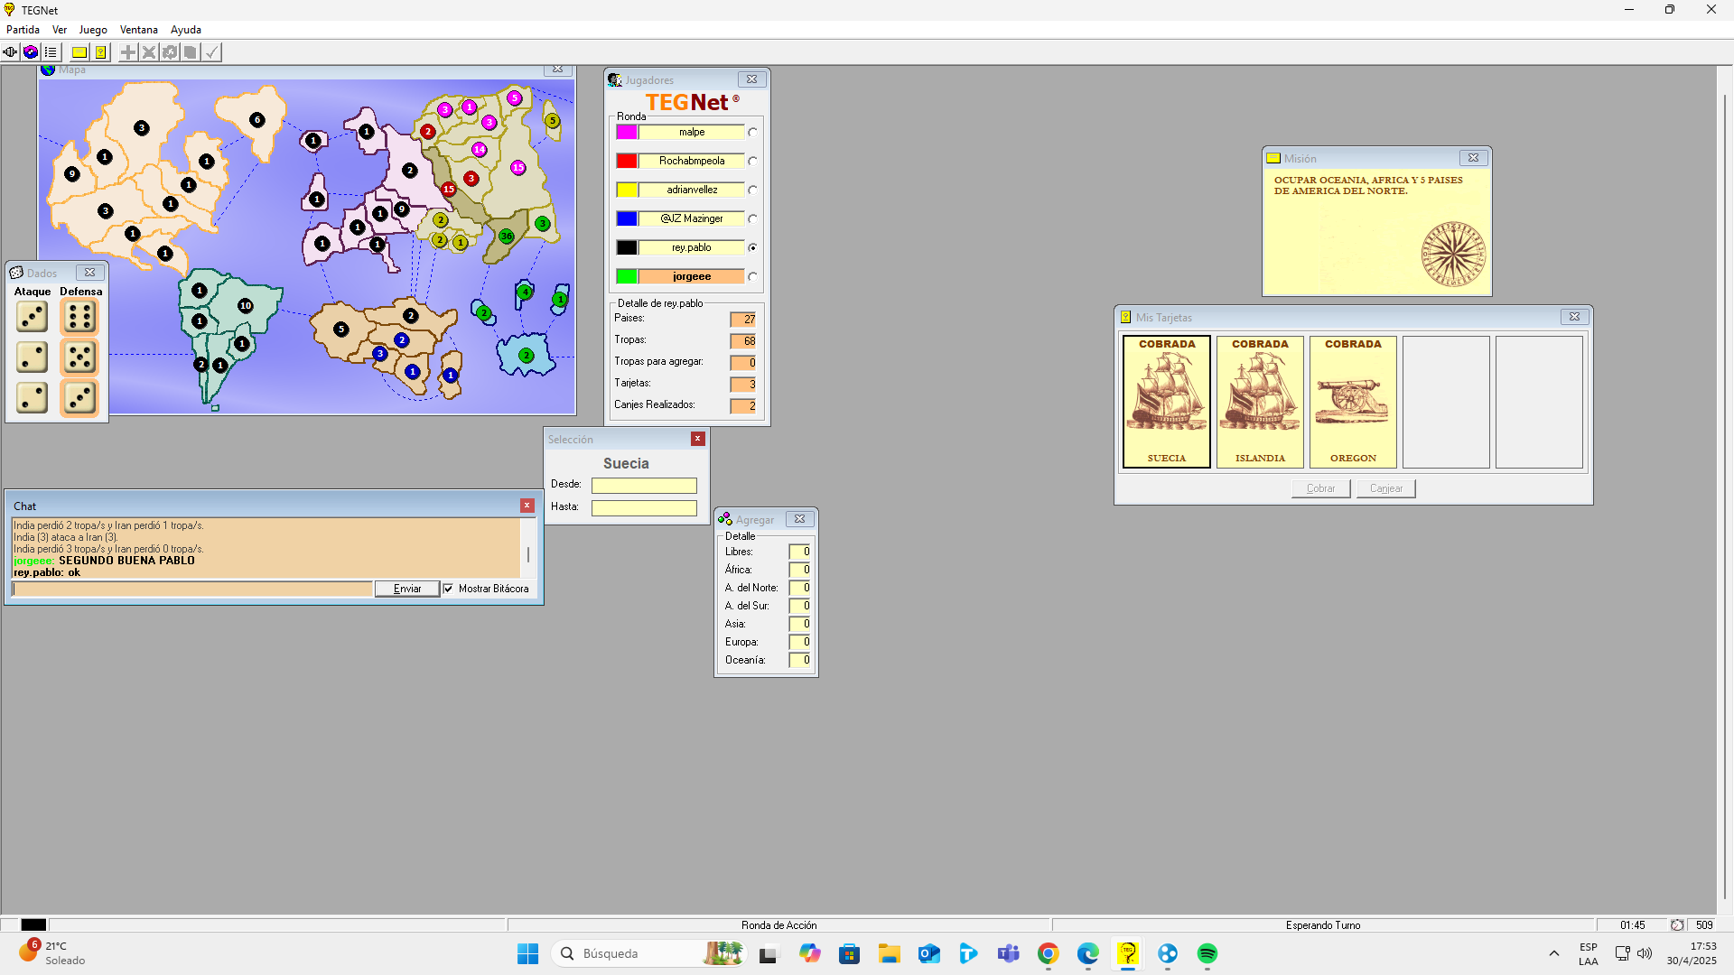Click the Jugadores panel title icon
This screenshot has height=975, width=1734.
coord(615,80)
